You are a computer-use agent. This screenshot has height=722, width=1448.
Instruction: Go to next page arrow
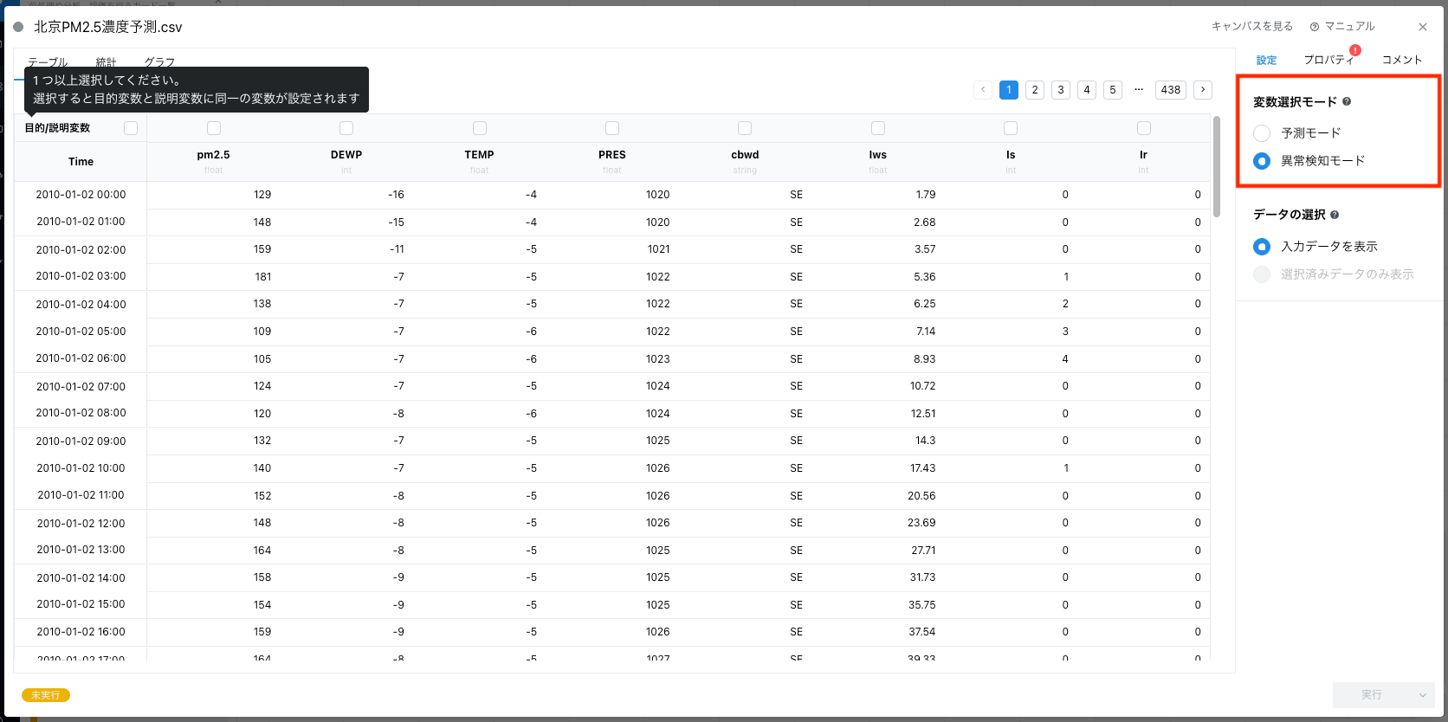click(1203, 90)
